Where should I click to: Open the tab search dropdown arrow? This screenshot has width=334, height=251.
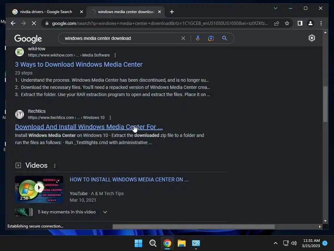click(x=275, y=8)
